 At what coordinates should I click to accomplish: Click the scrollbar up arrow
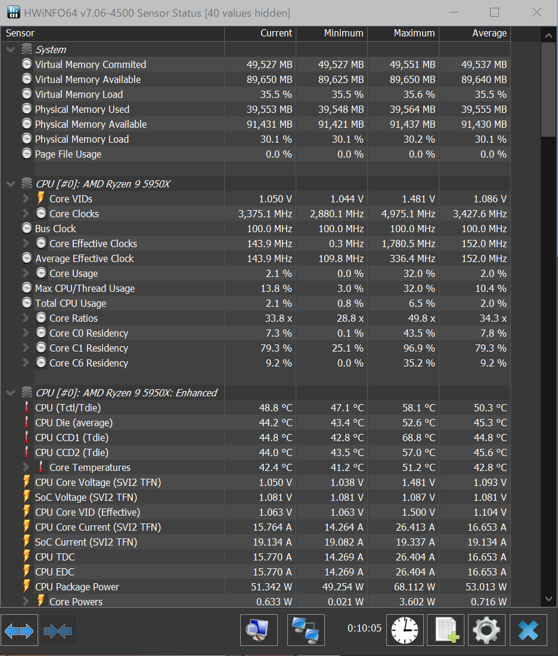(x=549, y=36)
